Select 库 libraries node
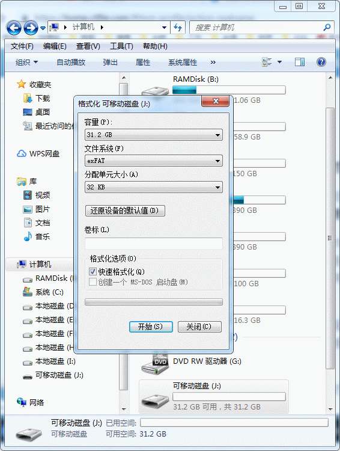Screen dimensions: 340x451 point(26,181)
